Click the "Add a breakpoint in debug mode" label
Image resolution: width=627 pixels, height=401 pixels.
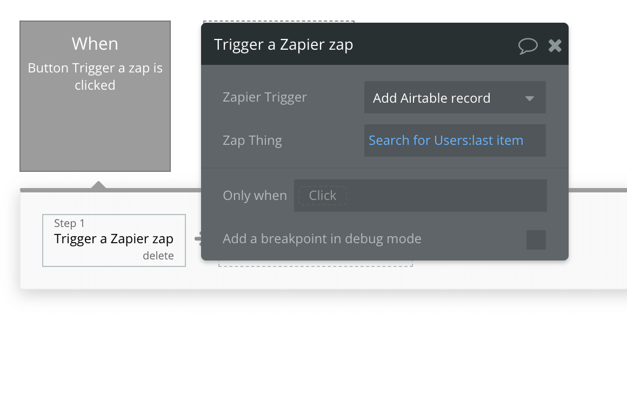pyautogui.click(x=322, y=238)
